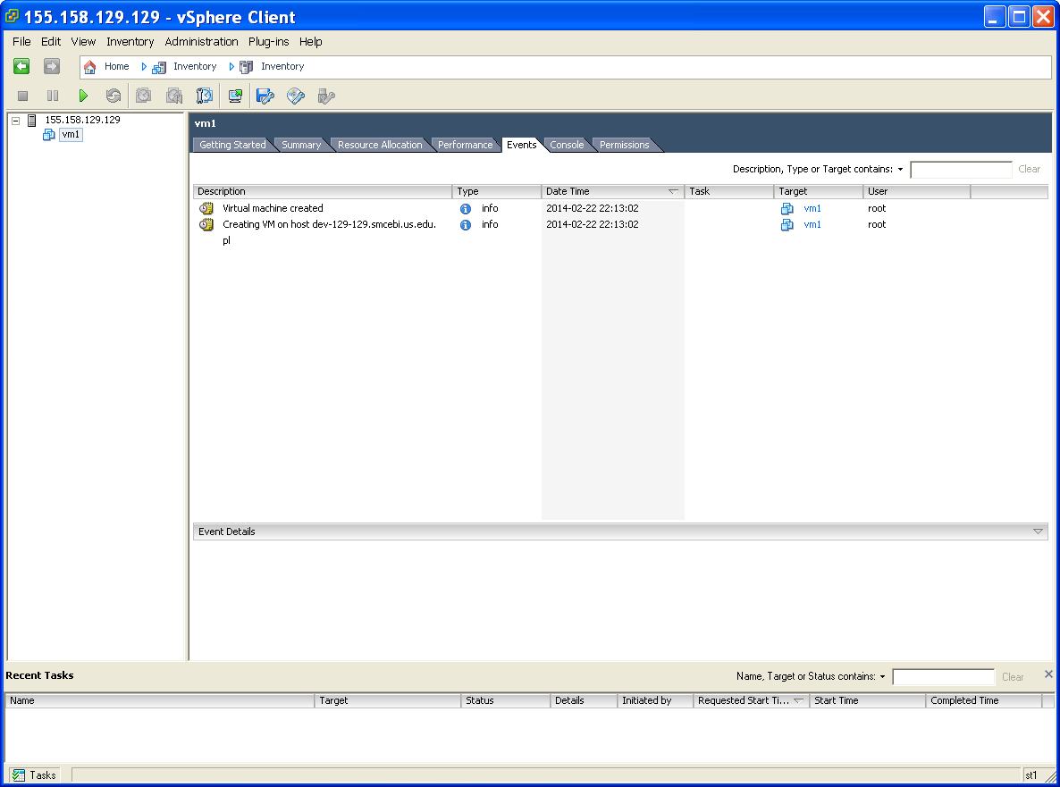Select vm1 in the inventory tree
The width and height of the screenshot is (1060, 787).
(71, 134)
